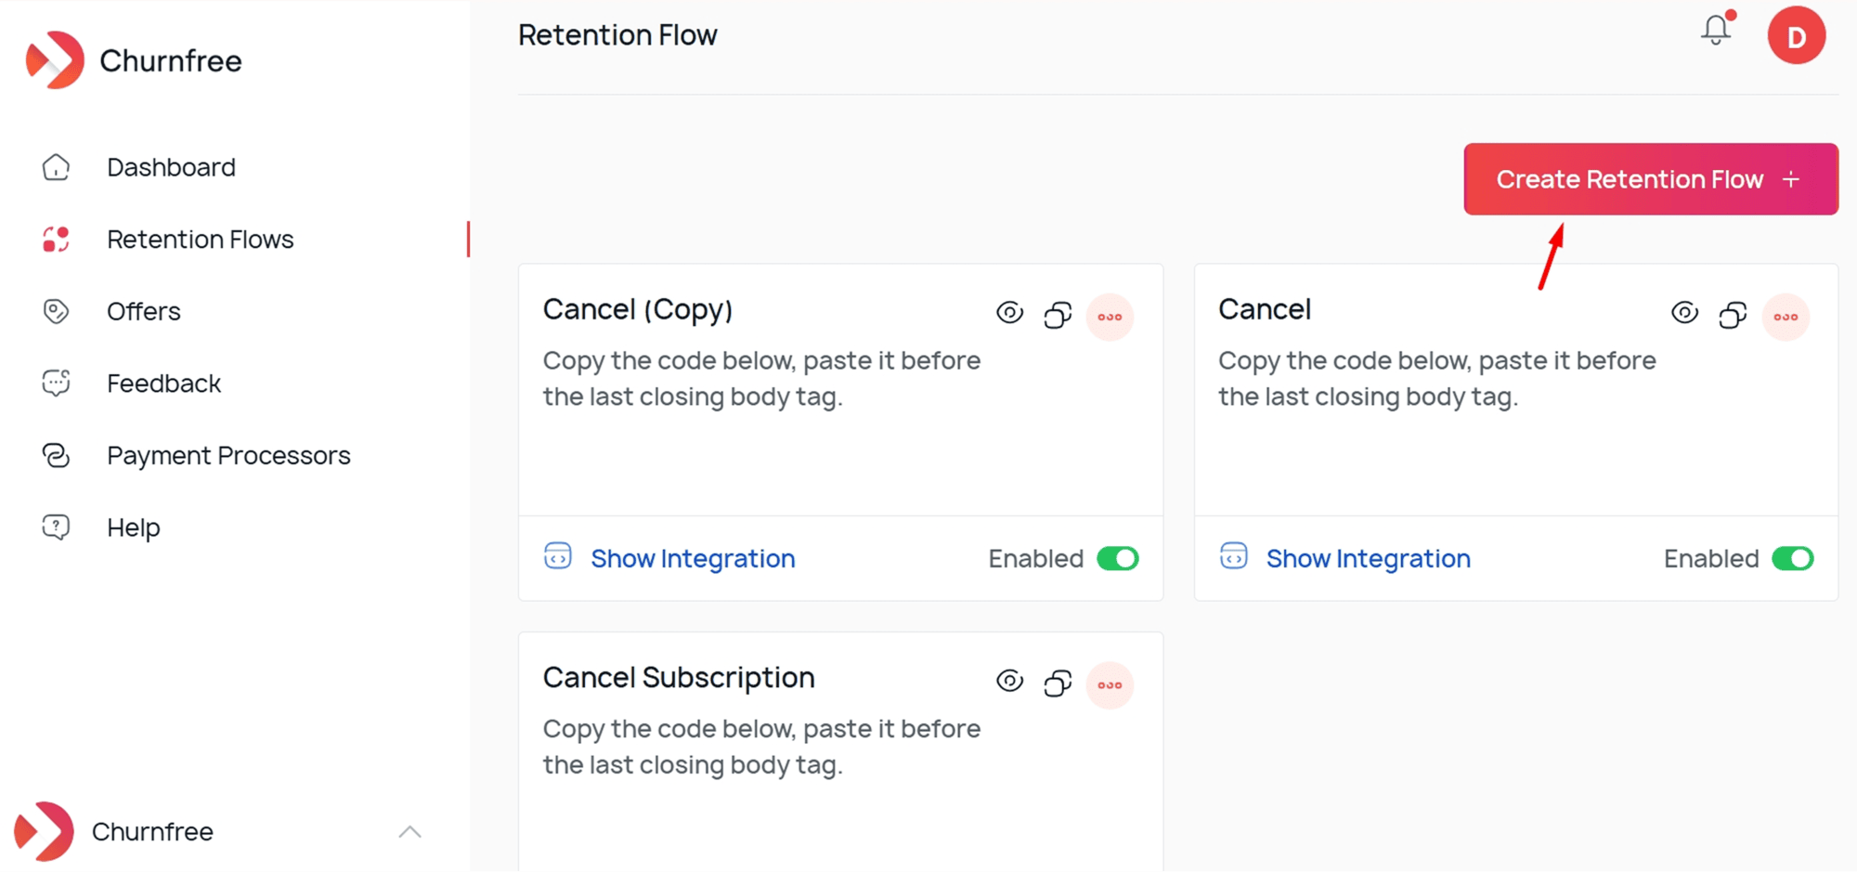The width and height of the screenshot is (1857, 872).
Task: Turn off the Enabled switch on the Cancel card
Action: [x=1794, y=558]
